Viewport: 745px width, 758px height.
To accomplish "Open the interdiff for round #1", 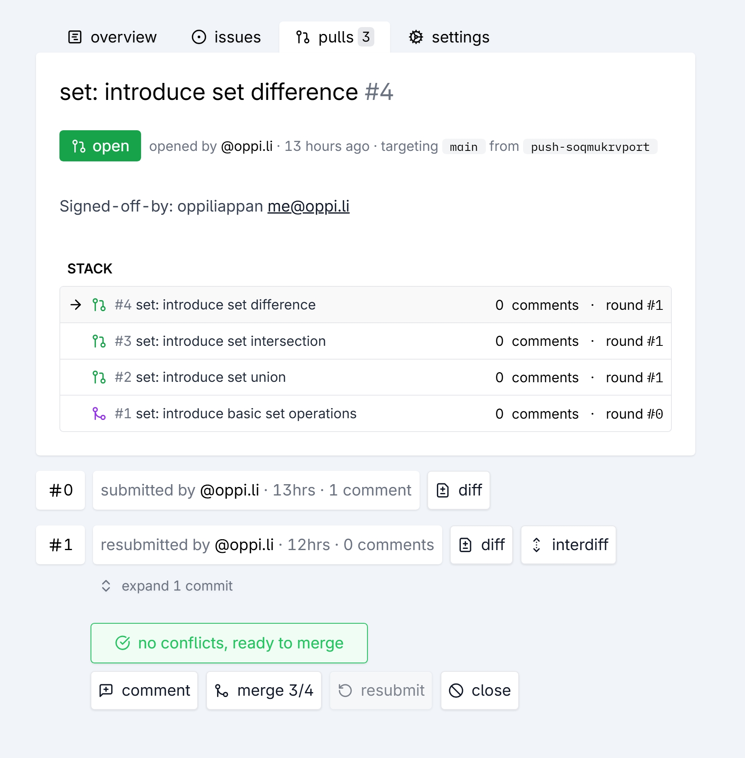I will click(x=568, y=545).
